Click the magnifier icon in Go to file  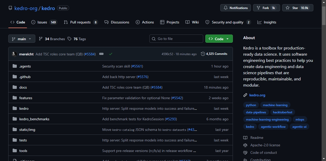pos(154,39)
